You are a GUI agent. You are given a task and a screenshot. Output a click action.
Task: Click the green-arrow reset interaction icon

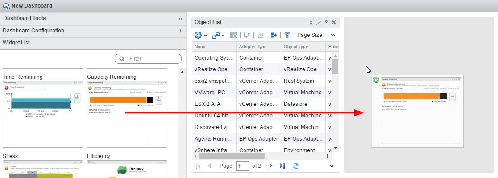click(274, 35)
